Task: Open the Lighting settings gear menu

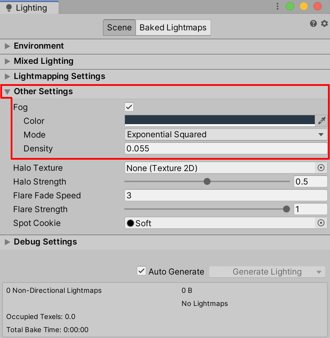Action: [x=324, y=23]
